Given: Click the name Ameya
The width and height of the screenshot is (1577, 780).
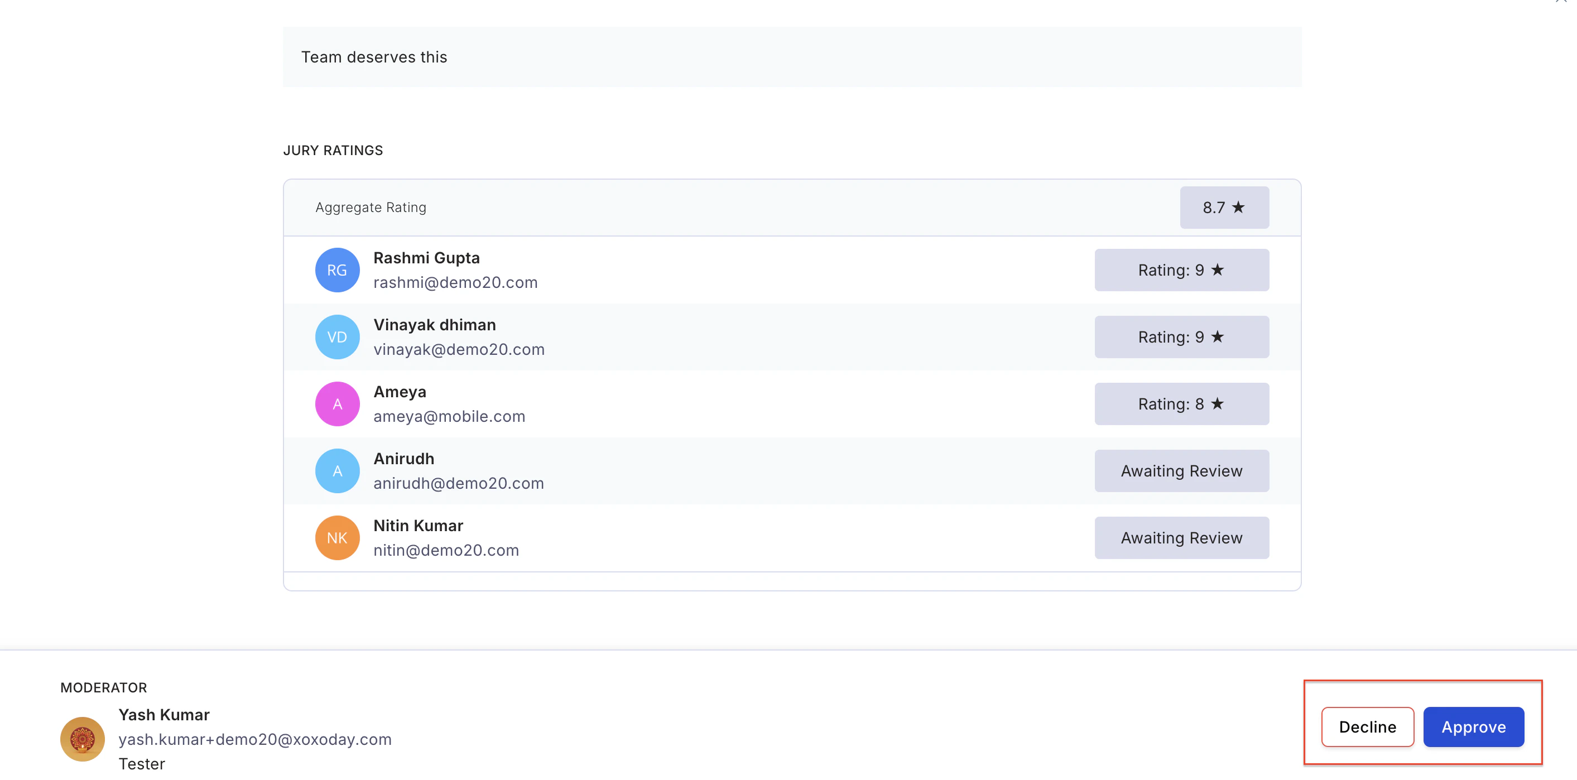Looking at the screenshot, I should (x=400, y=392).
